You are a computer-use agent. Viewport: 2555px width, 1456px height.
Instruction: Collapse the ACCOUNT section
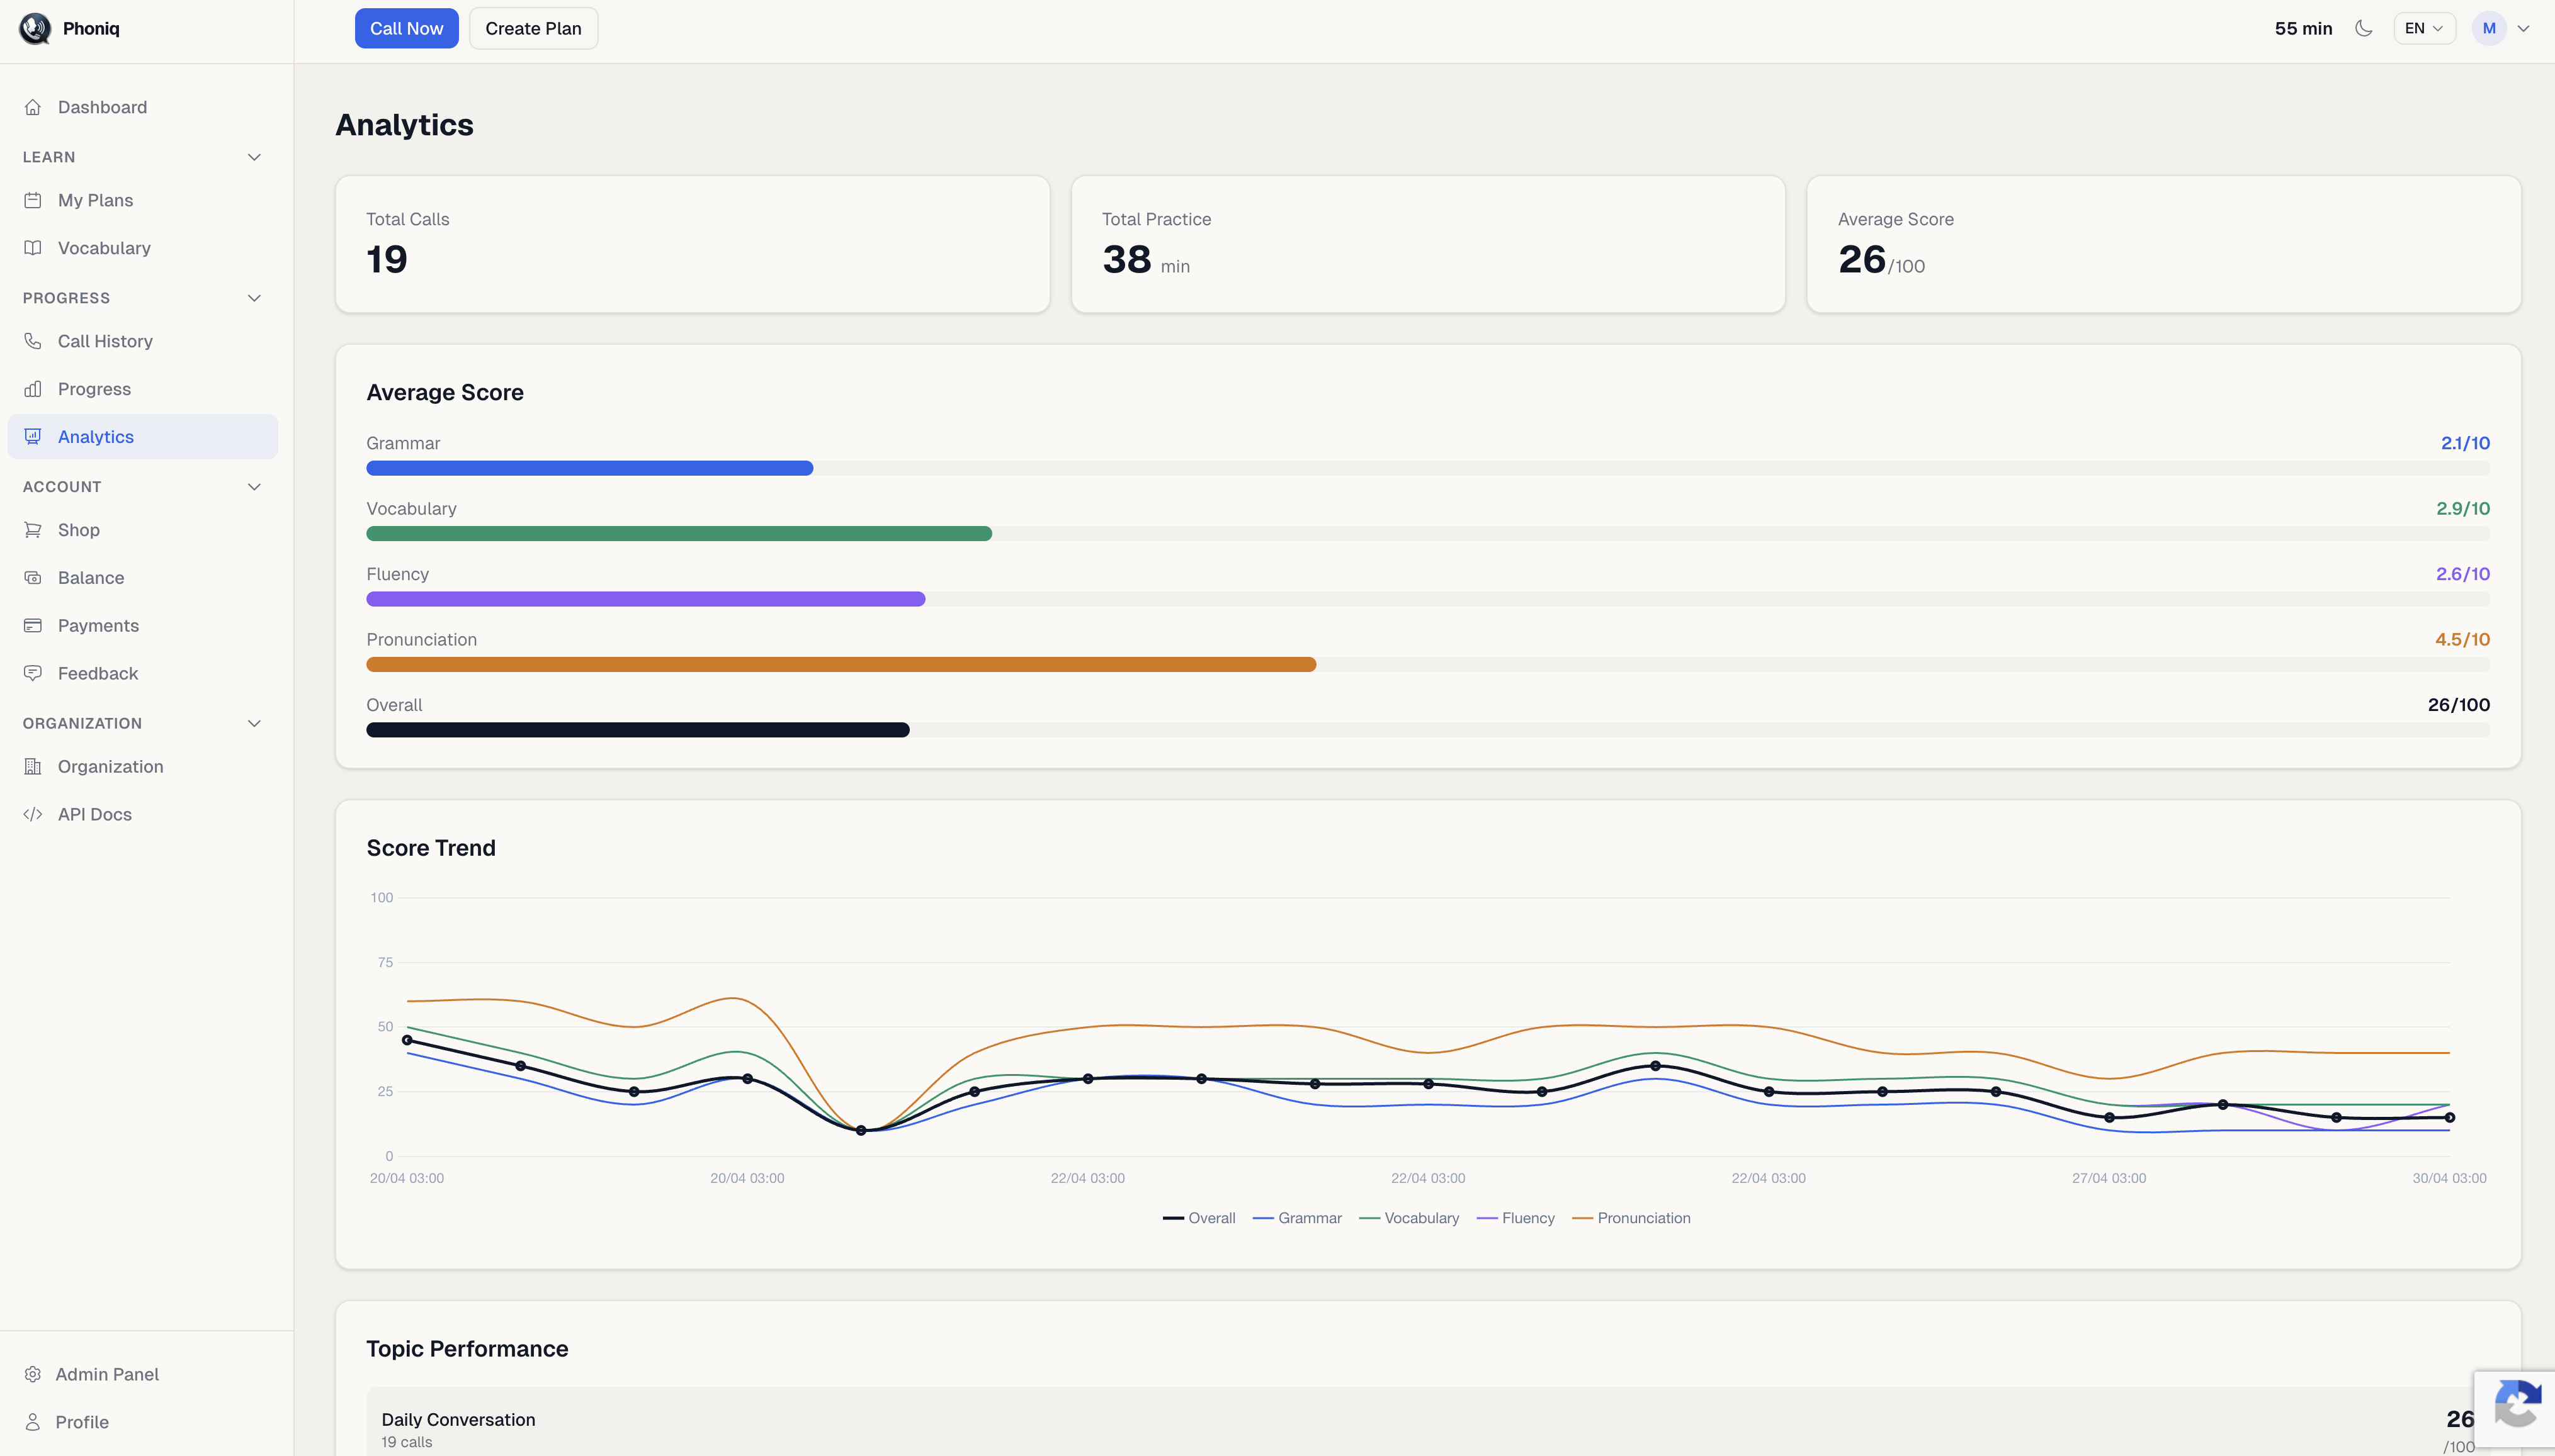[254, 487]
